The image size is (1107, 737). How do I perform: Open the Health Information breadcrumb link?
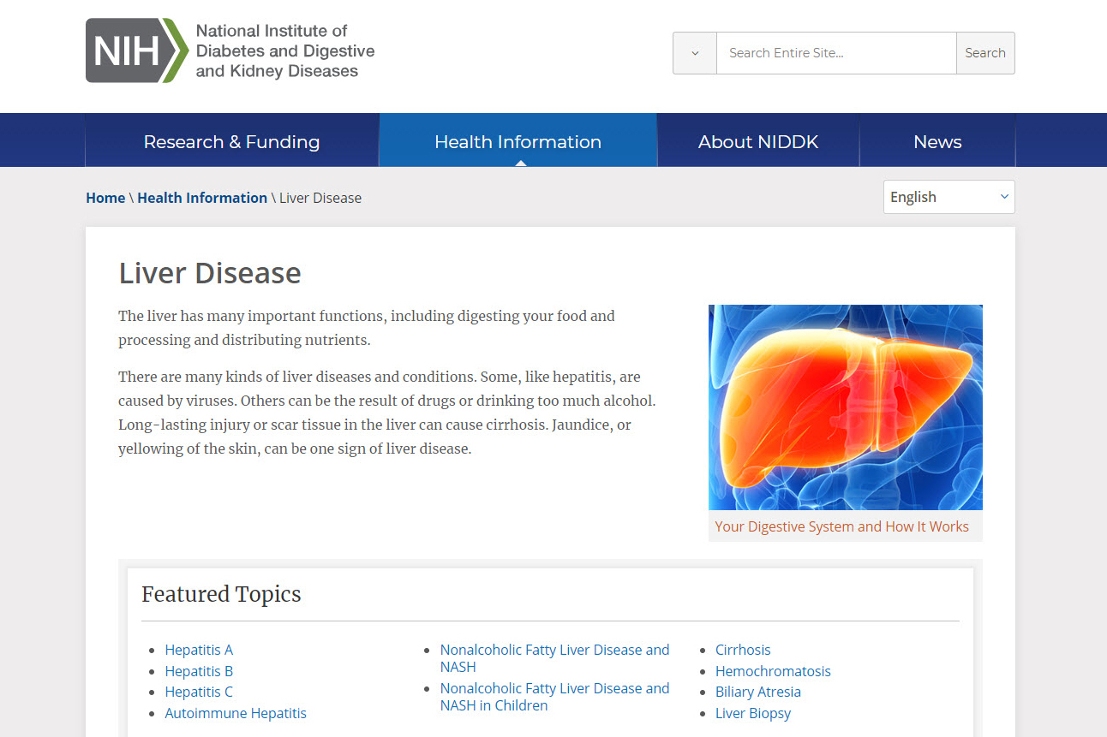tap(202, 198)
